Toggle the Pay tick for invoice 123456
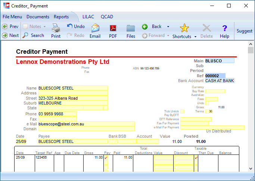Screen dimensions: 255x181 pos(106,157)
